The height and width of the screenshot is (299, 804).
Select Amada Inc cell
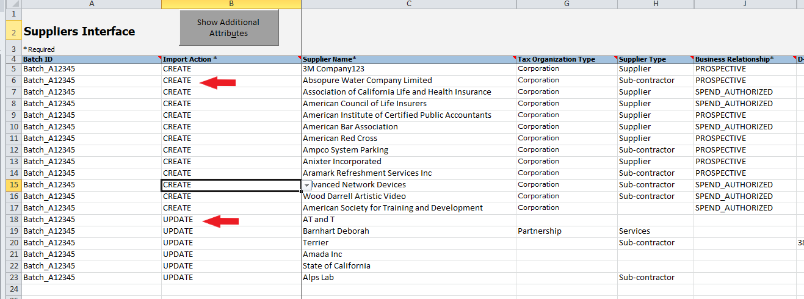[409, 254]
